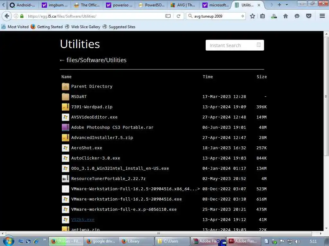
Task: Sort the listing by Time header
Action: click(208, 77)
